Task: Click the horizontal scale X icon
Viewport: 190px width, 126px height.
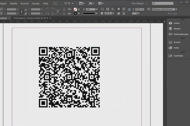Action: (2, 9)
